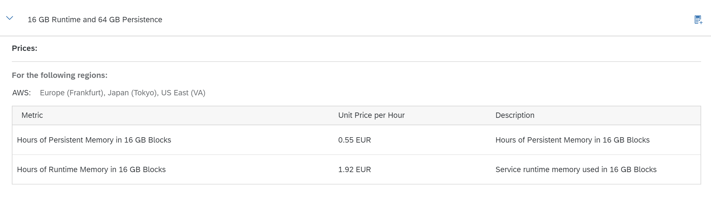Click the AWS: provider label
Image resolution: width=711 pixels, height=205 pixels.
point(21,93)
